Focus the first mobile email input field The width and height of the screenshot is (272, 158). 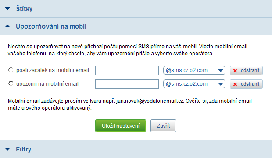tap(127, 70)
